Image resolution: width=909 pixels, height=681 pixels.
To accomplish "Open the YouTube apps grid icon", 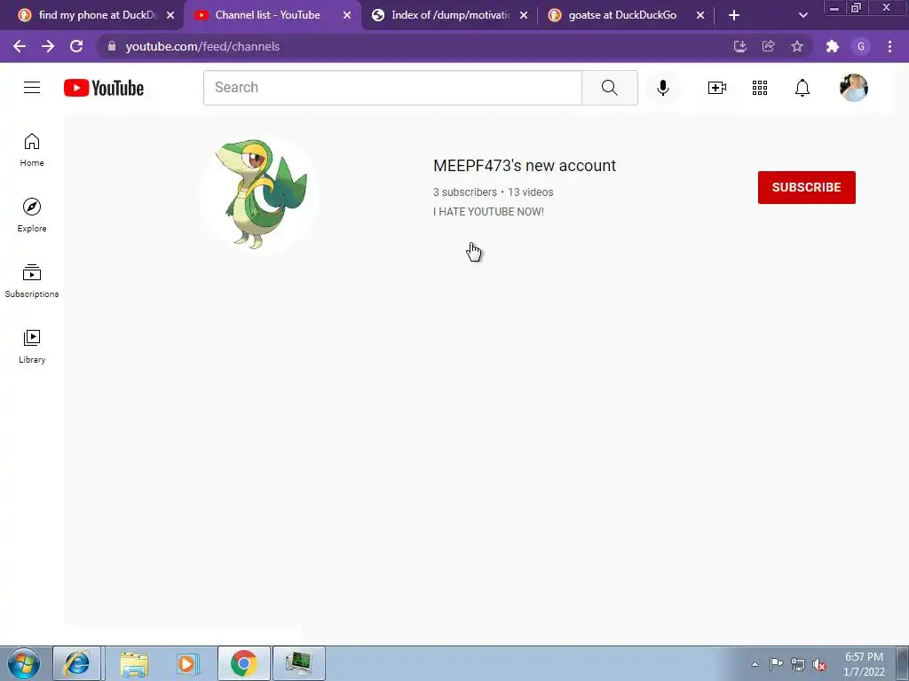I will click(x=760, y=88).
